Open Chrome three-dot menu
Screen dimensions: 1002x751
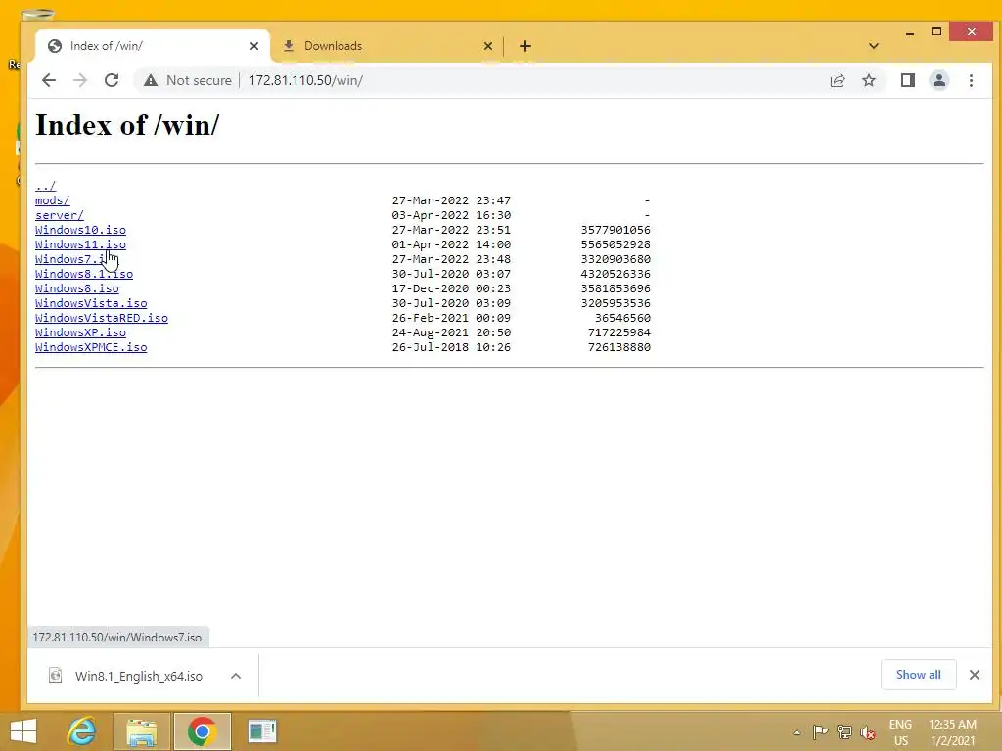coord(971,80)
